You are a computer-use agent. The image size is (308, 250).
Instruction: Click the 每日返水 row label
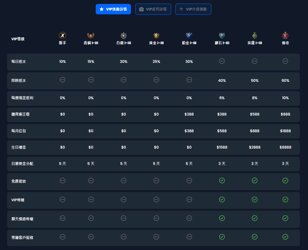coord(19,62)
